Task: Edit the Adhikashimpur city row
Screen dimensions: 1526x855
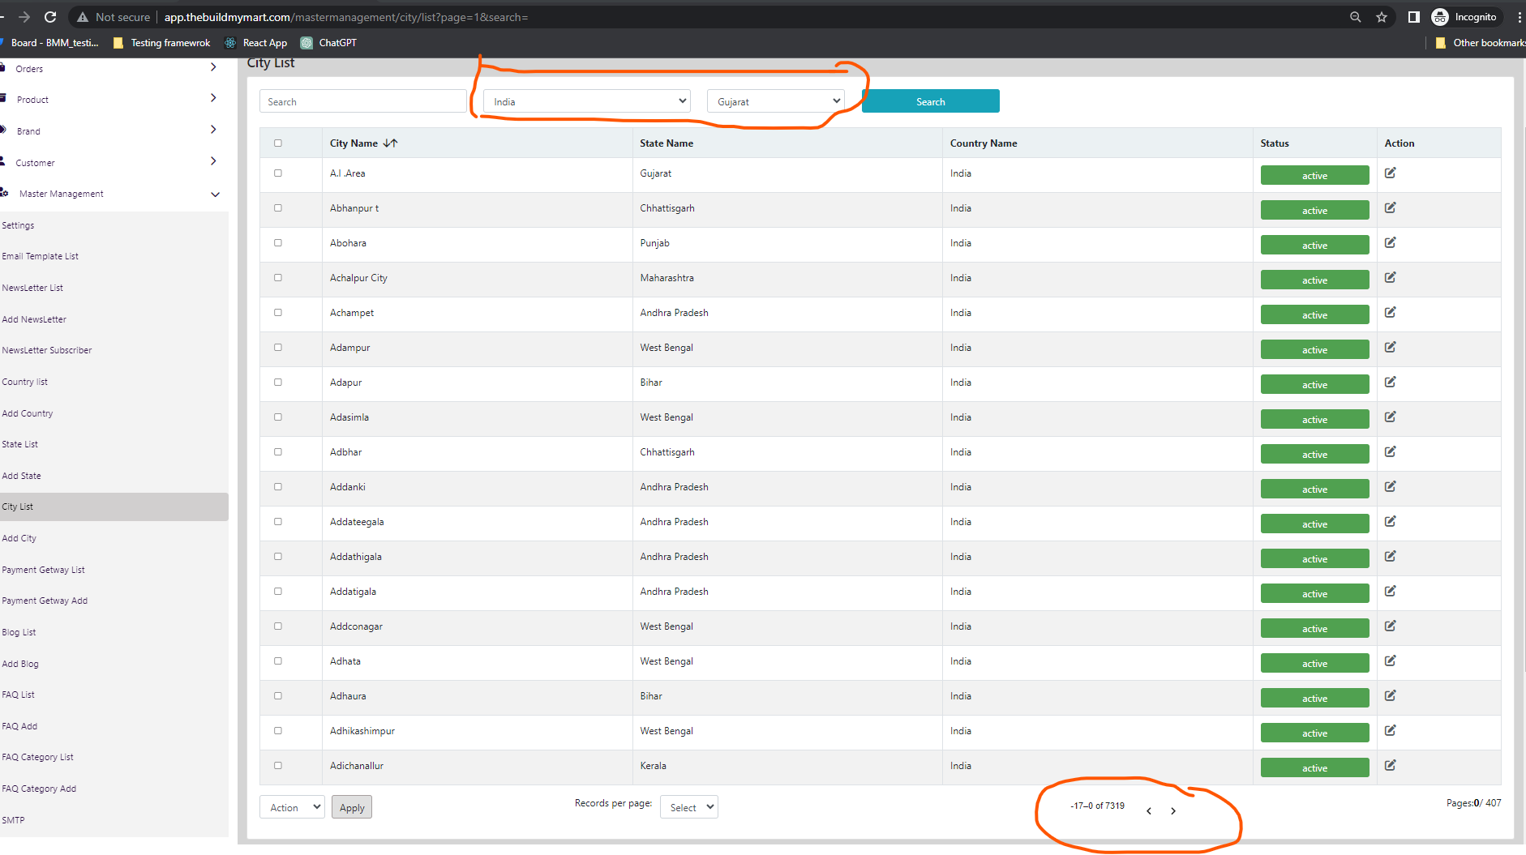Action: (1390, 730)
